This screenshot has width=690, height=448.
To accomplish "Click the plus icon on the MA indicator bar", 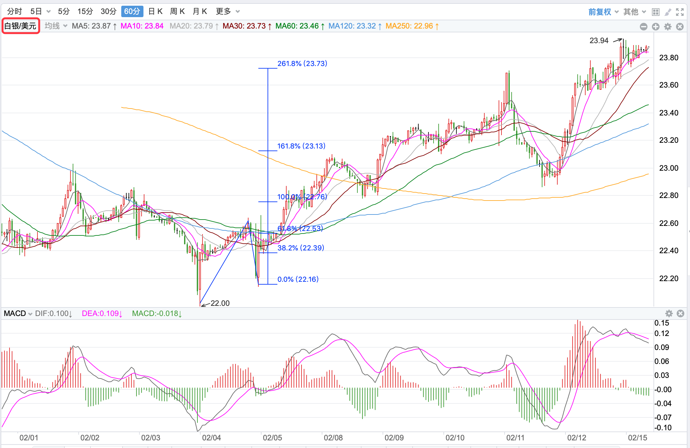I will pos(655,27).
